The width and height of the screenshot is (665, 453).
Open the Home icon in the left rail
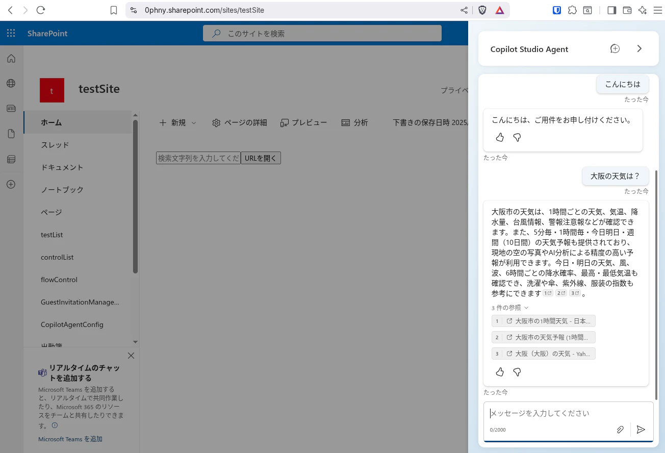tap(11, 59)
